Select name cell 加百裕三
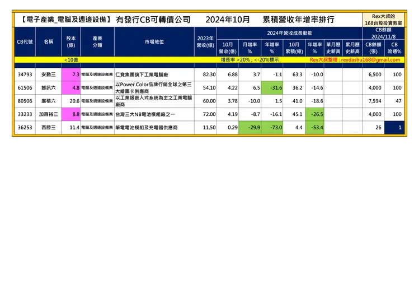The height and width of the screenshot is (293, 414). pyautogui.click(x=48, y=114)
